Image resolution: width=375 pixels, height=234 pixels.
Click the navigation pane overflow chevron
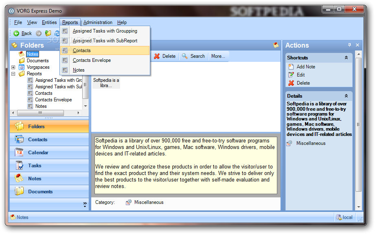[x=85, y=204]
